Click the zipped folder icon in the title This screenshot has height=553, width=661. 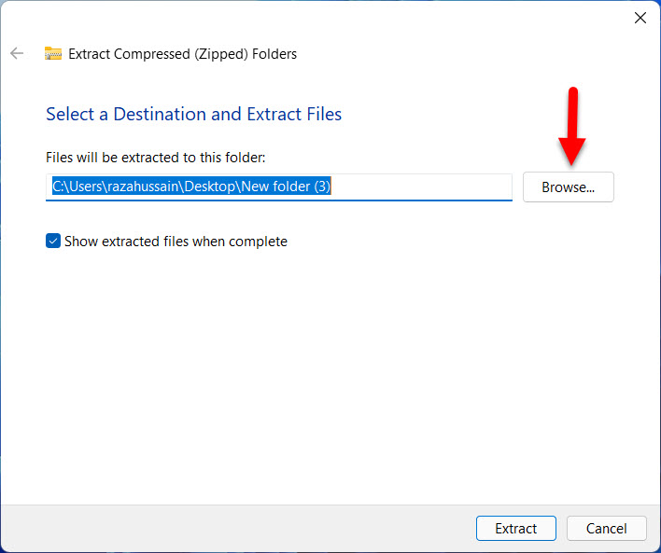click(x=53, y=54)
